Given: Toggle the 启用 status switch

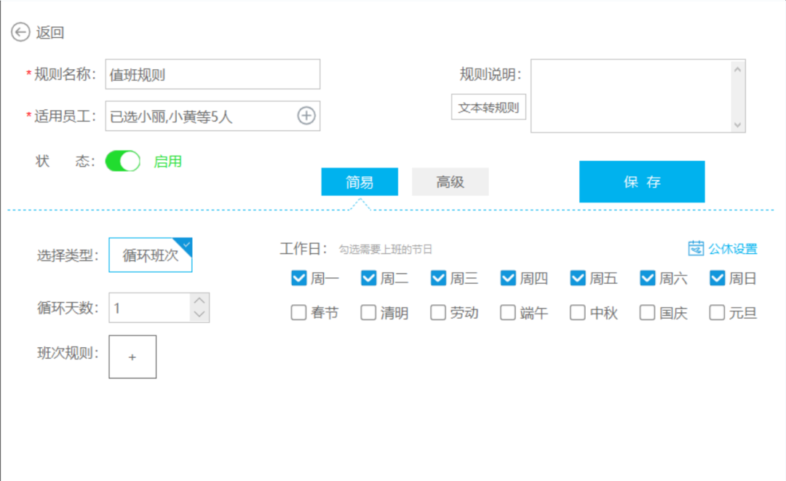Looking at the screenshot, I should pyautogui.click(x=123, y=162).
